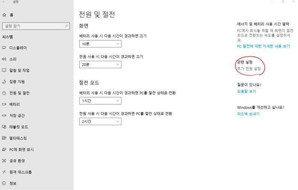Click the PC에 화면 표시 projection icon
298x190 pixels.
coord(4,149)
